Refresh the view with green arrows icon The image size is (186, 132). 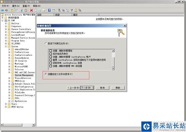(x=40, y=10)
